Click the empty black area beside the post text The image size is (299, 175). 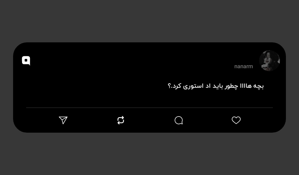click(x=95, y=86)
